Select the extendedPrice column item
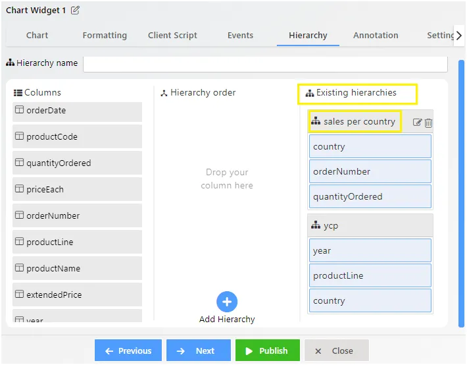Image resolution: width=467 pixels, height=365 pixels. (x=77, y=295)
